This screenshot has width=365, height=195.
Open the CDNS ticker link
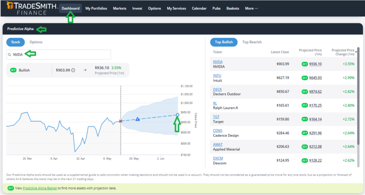[218, 131]
